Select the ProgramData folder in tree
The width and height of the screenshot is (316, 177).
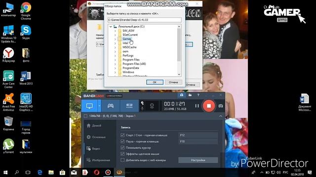131,68
